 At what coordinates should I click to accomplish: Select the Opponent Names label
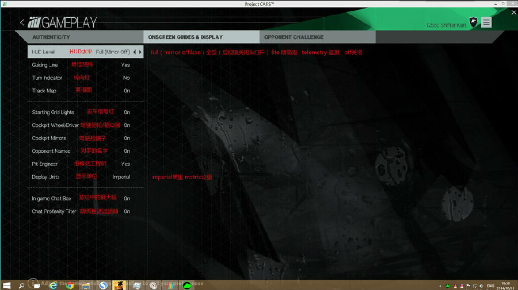51,151
